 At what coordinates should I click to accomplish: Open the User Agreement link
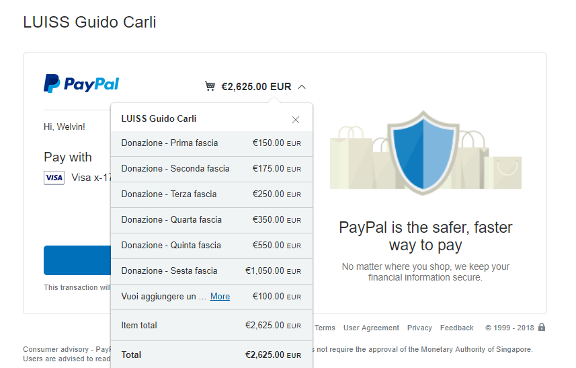point(371,328)
